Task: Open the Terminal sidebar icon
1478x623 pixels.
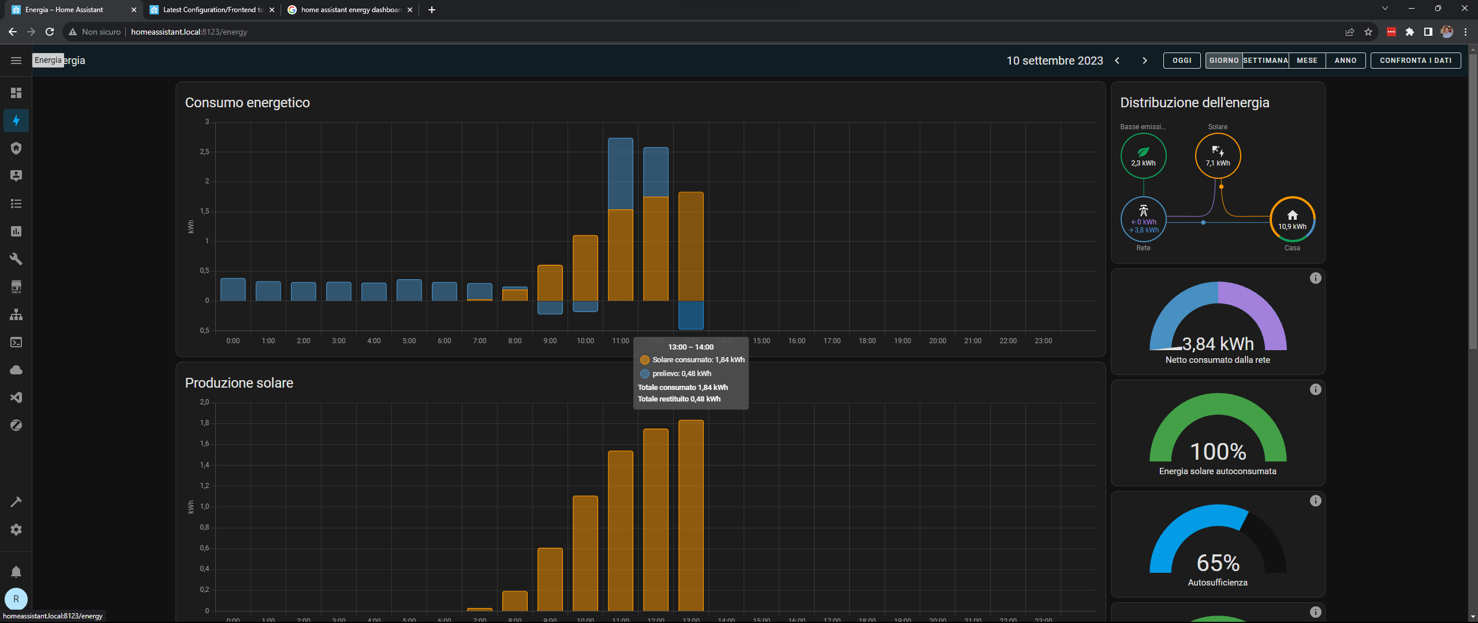Action: (16, 342)
